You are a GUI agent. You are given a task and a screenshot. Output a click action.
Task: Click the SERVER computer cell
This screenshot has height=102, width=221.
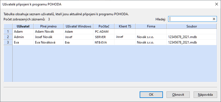104,37
